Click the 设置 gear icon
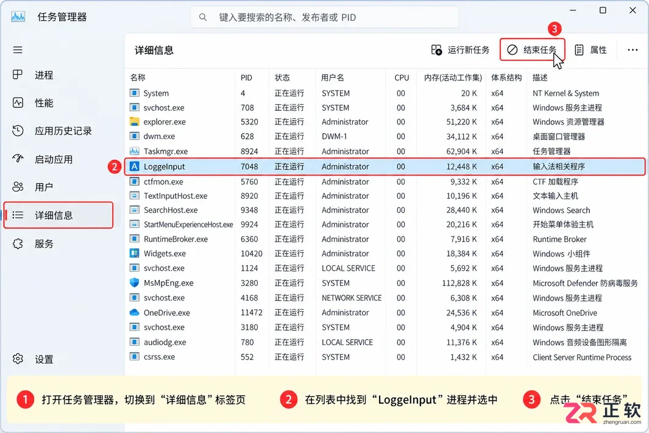This screenshot has height=433, width=649. click(18, 359)
